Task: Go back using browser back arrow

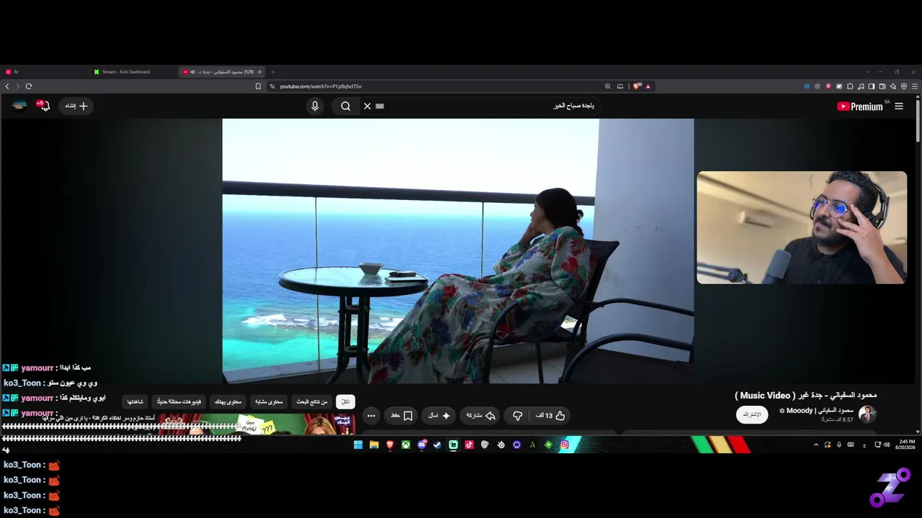Action: (x=7, y=86)
